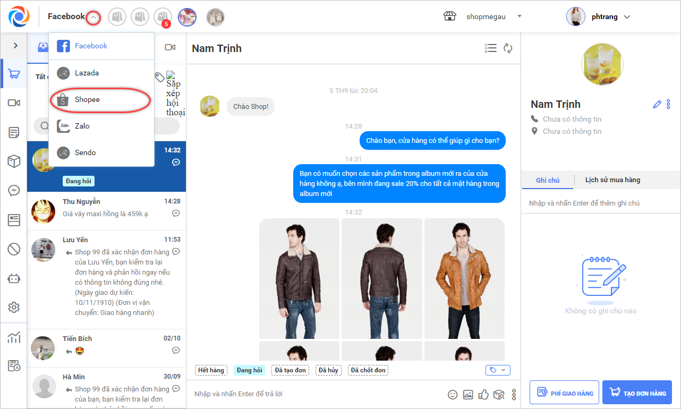This screenshot has width=681, height=409.
Task: Toggle the 'Đã chốt đơn' tag
Action: [369, 370]
